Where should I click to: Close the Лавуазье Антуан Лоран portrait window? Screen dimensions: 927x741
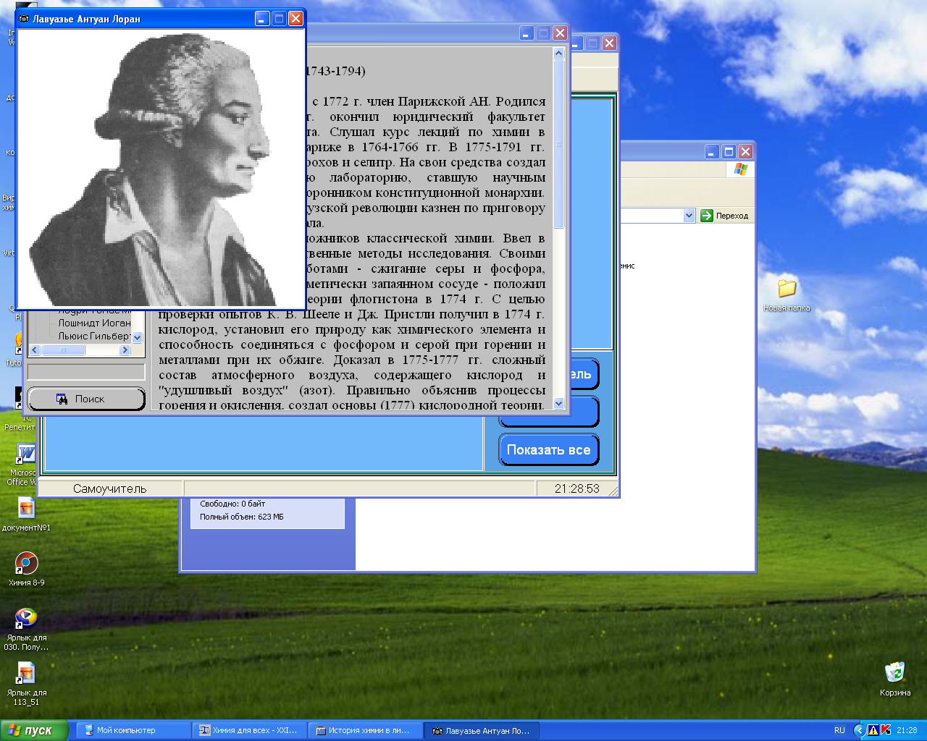[x=295, y=19]
